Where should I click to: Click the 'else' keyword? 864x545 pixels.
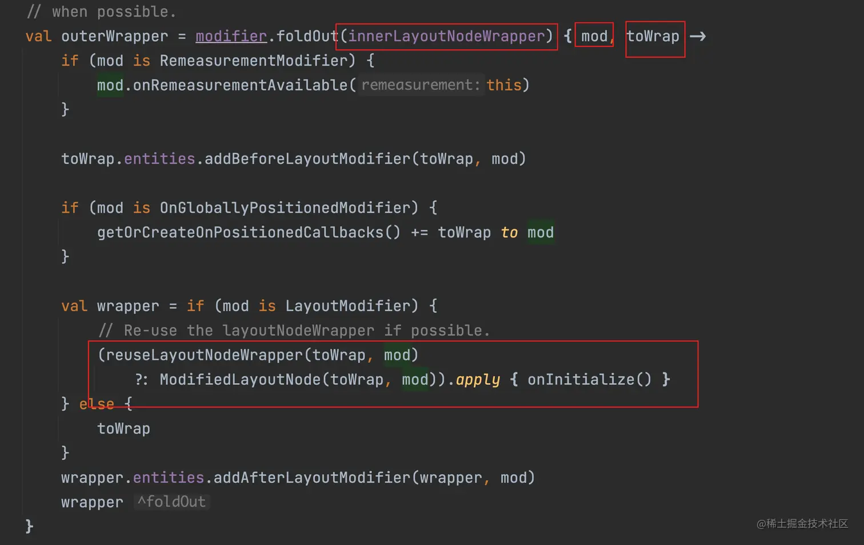[97, 404]
